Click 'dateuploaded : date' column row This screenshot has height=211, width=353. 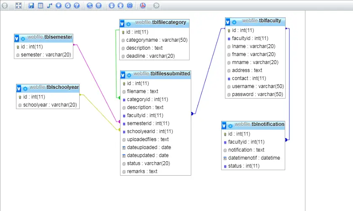[x=155, y=147]
